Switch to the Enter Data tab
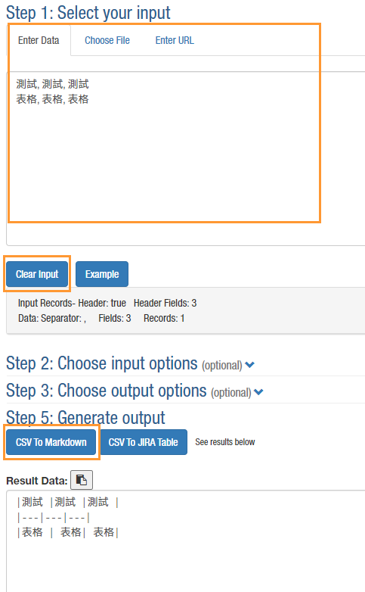This screenshot has height=592, width=365. point(39,40)
